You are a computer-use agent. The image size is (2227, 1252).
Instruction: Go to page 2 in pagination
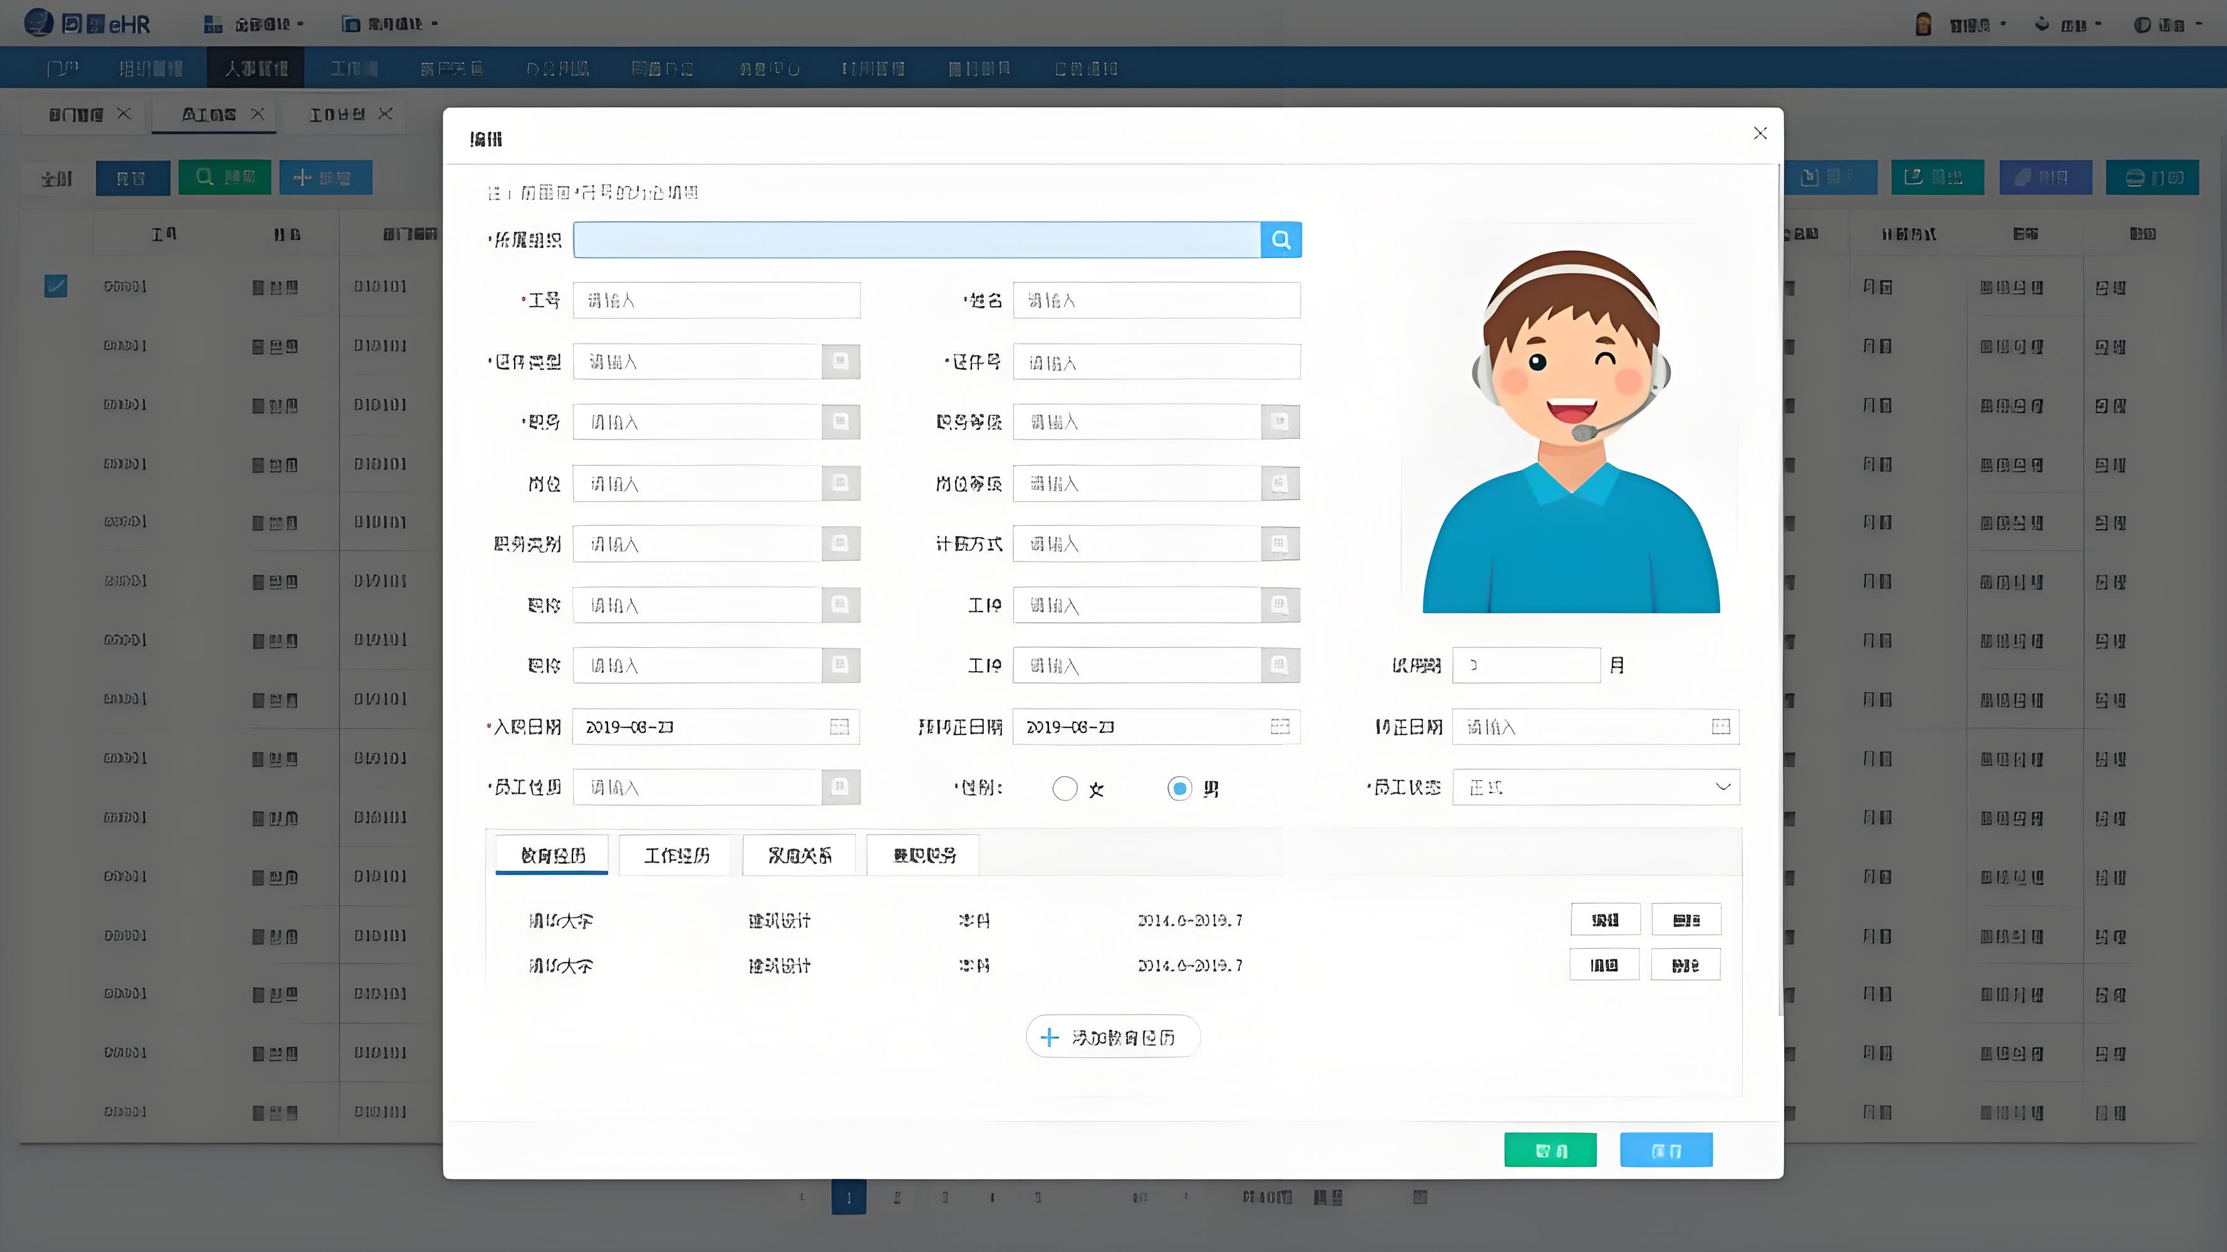(x=897, y=1198)
